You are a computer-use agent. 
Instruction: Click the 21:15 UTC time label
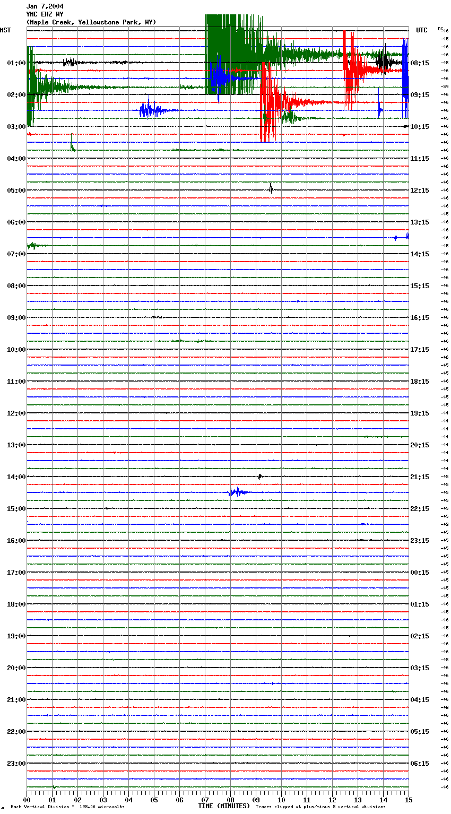point(420,477)
